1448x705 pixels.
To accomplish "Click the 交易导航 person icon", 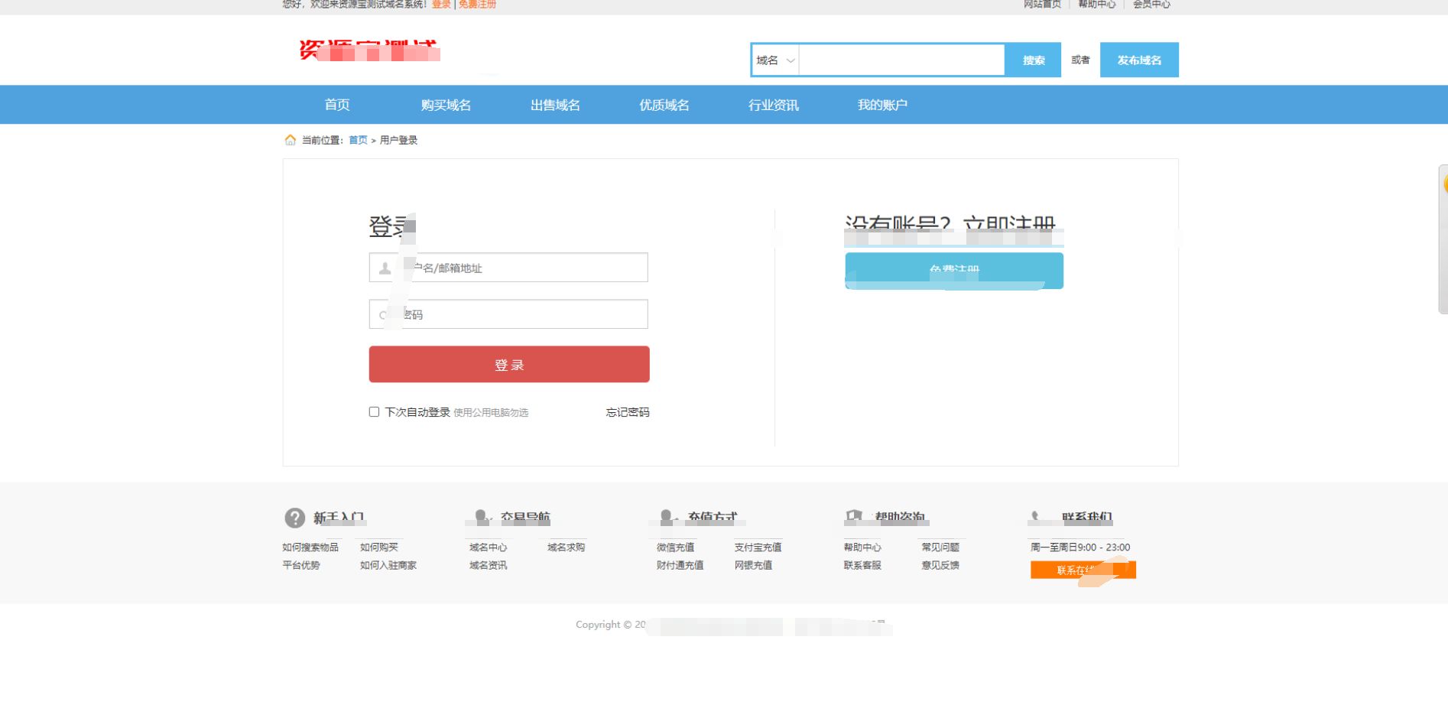I will (x=481, y=517).
